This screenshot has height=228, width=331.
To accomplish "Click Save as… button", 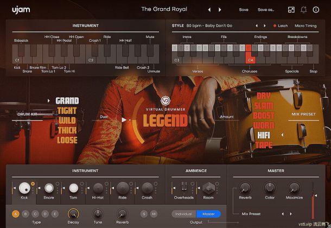I will 266,10.
